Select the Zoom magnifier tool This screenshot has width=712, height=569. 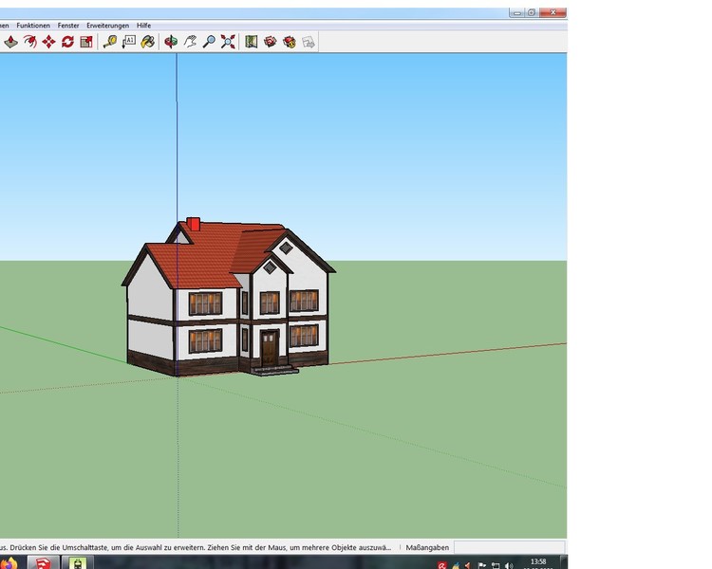pos(209,42)
